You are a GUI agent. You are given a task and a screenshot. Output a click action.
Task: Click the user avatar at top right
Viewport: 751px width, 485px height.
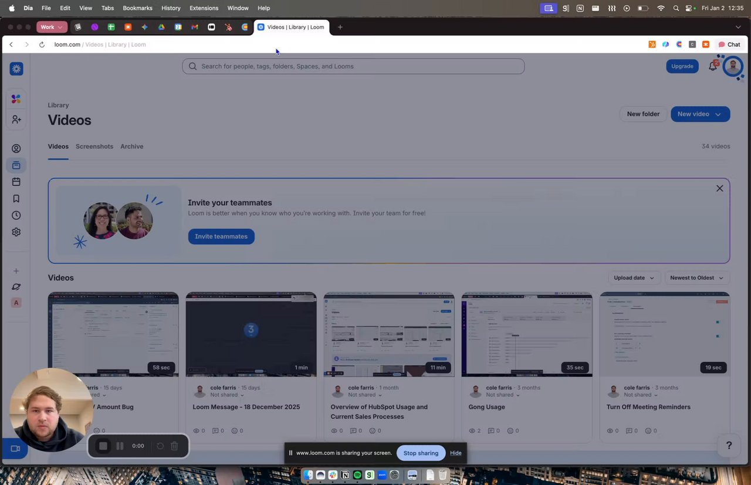click(733, 66)
